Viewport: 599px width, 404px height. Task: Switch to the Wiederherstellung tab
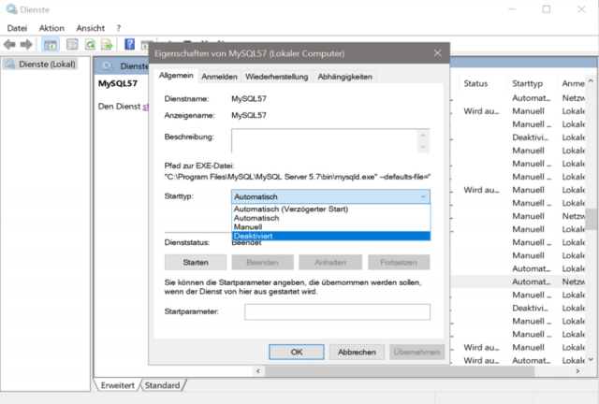coord(277,77)
